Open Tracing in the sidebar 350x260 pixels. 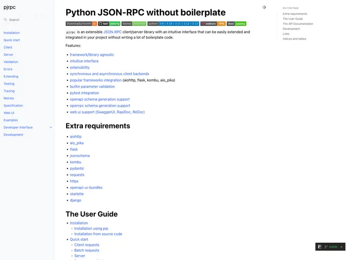(9, 91)
